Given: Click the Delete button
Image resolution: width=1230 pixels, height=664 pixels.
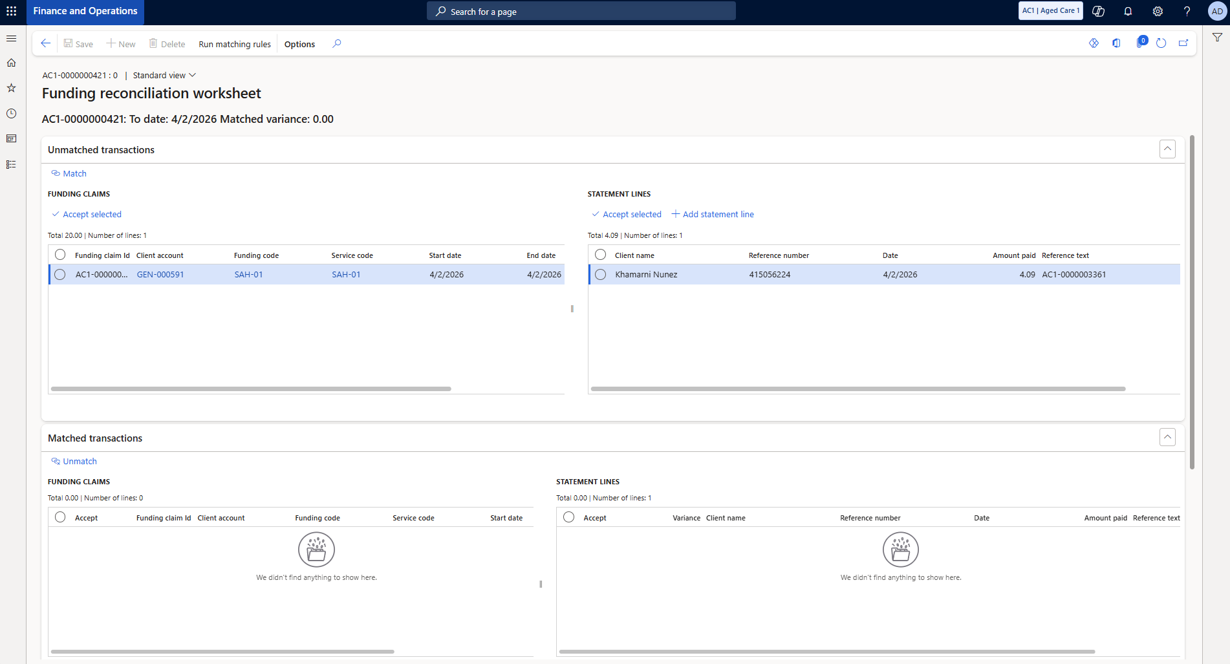Looking at the screenshot, I should click(x=167, y=44).
